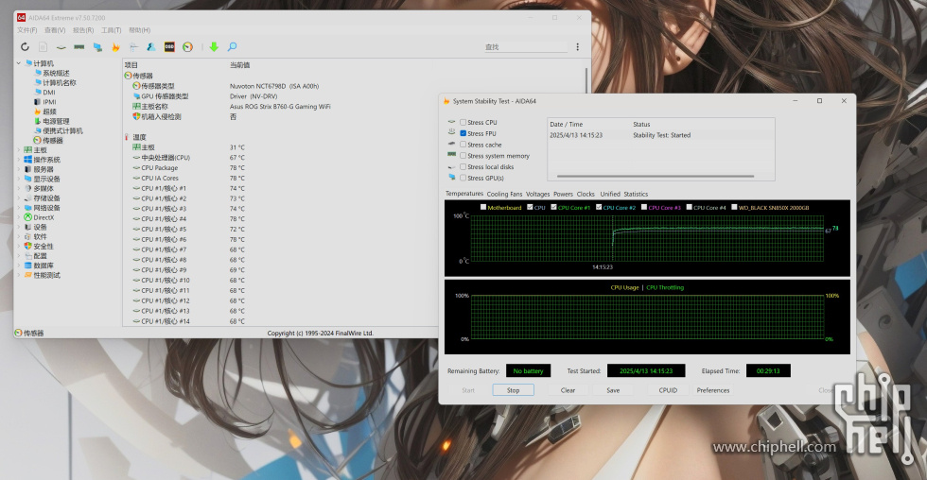The image size is (927, 480).
Task: Expand the 服务器 tree node
Action: coord(19,169)
